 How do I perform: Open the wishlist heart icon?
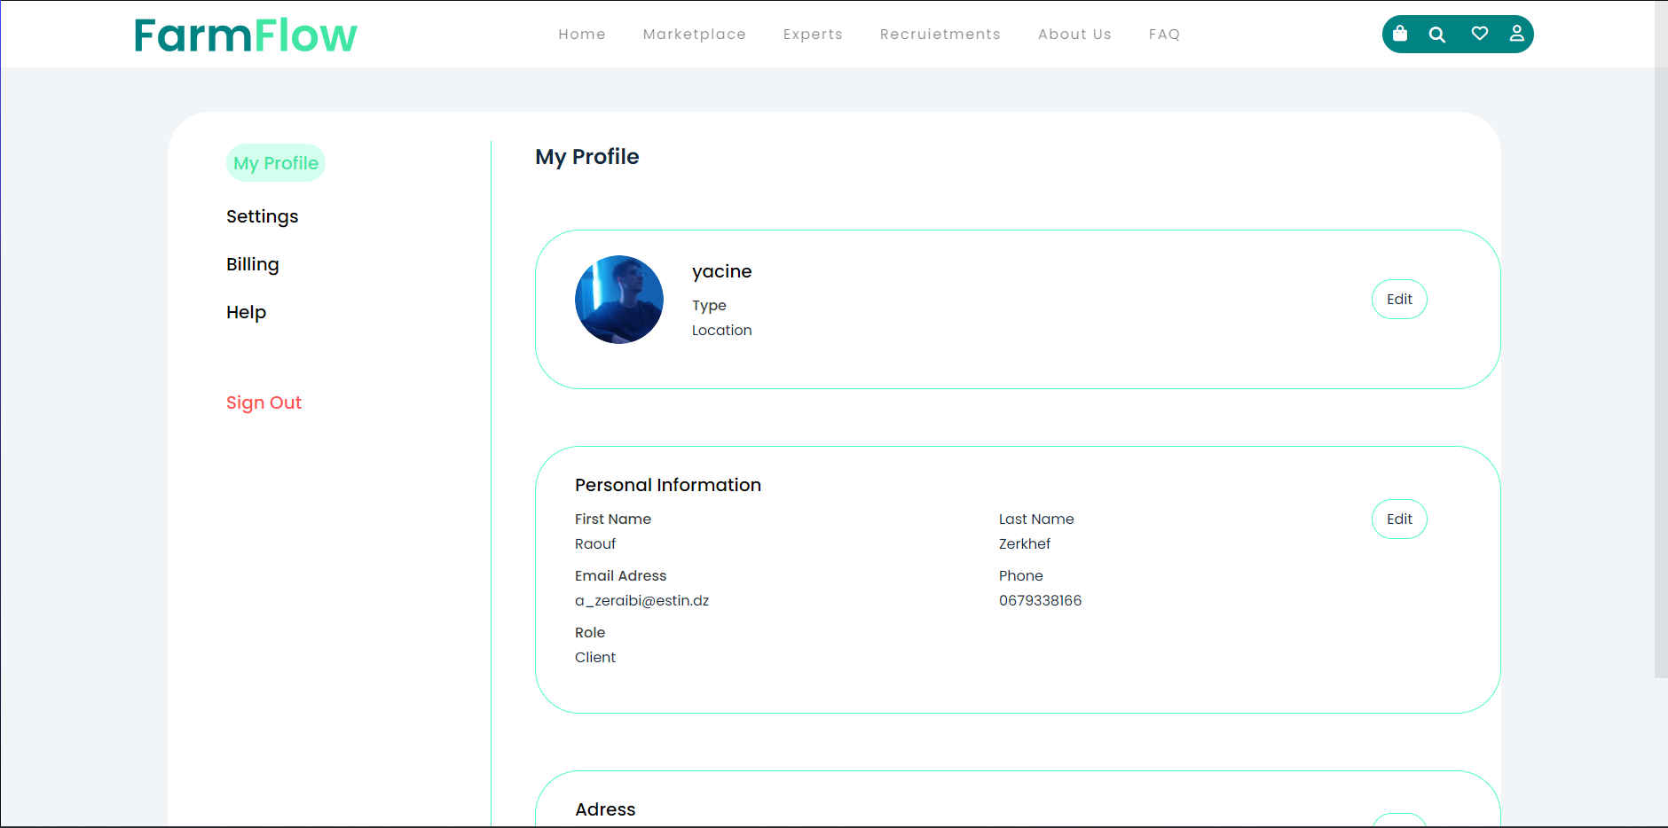[x=1479, y=34]
